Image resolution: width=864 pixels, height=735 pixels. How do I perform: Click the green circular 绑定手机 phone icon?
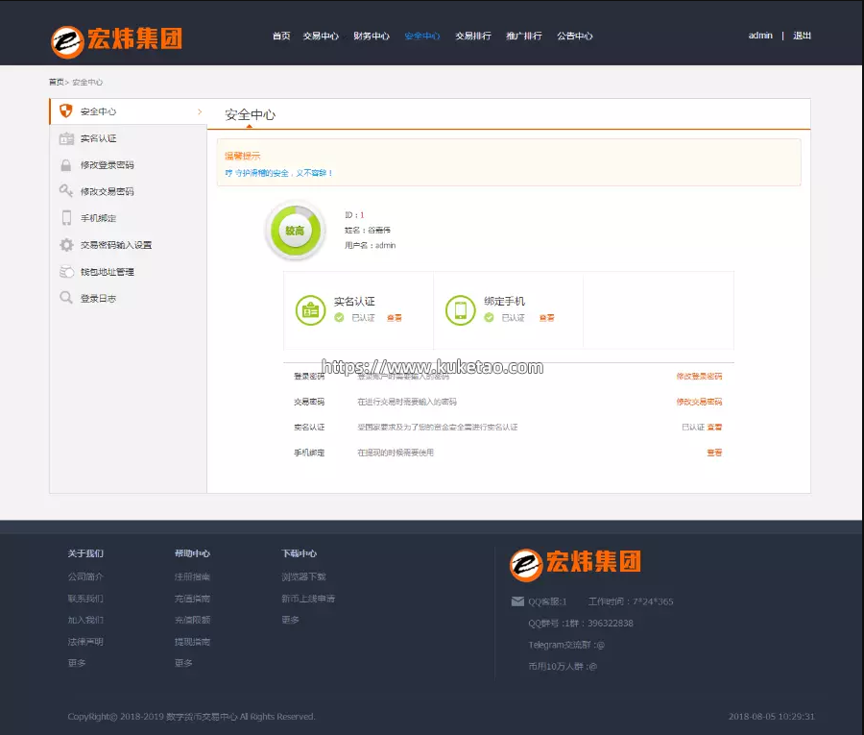[x=460, y=309]
